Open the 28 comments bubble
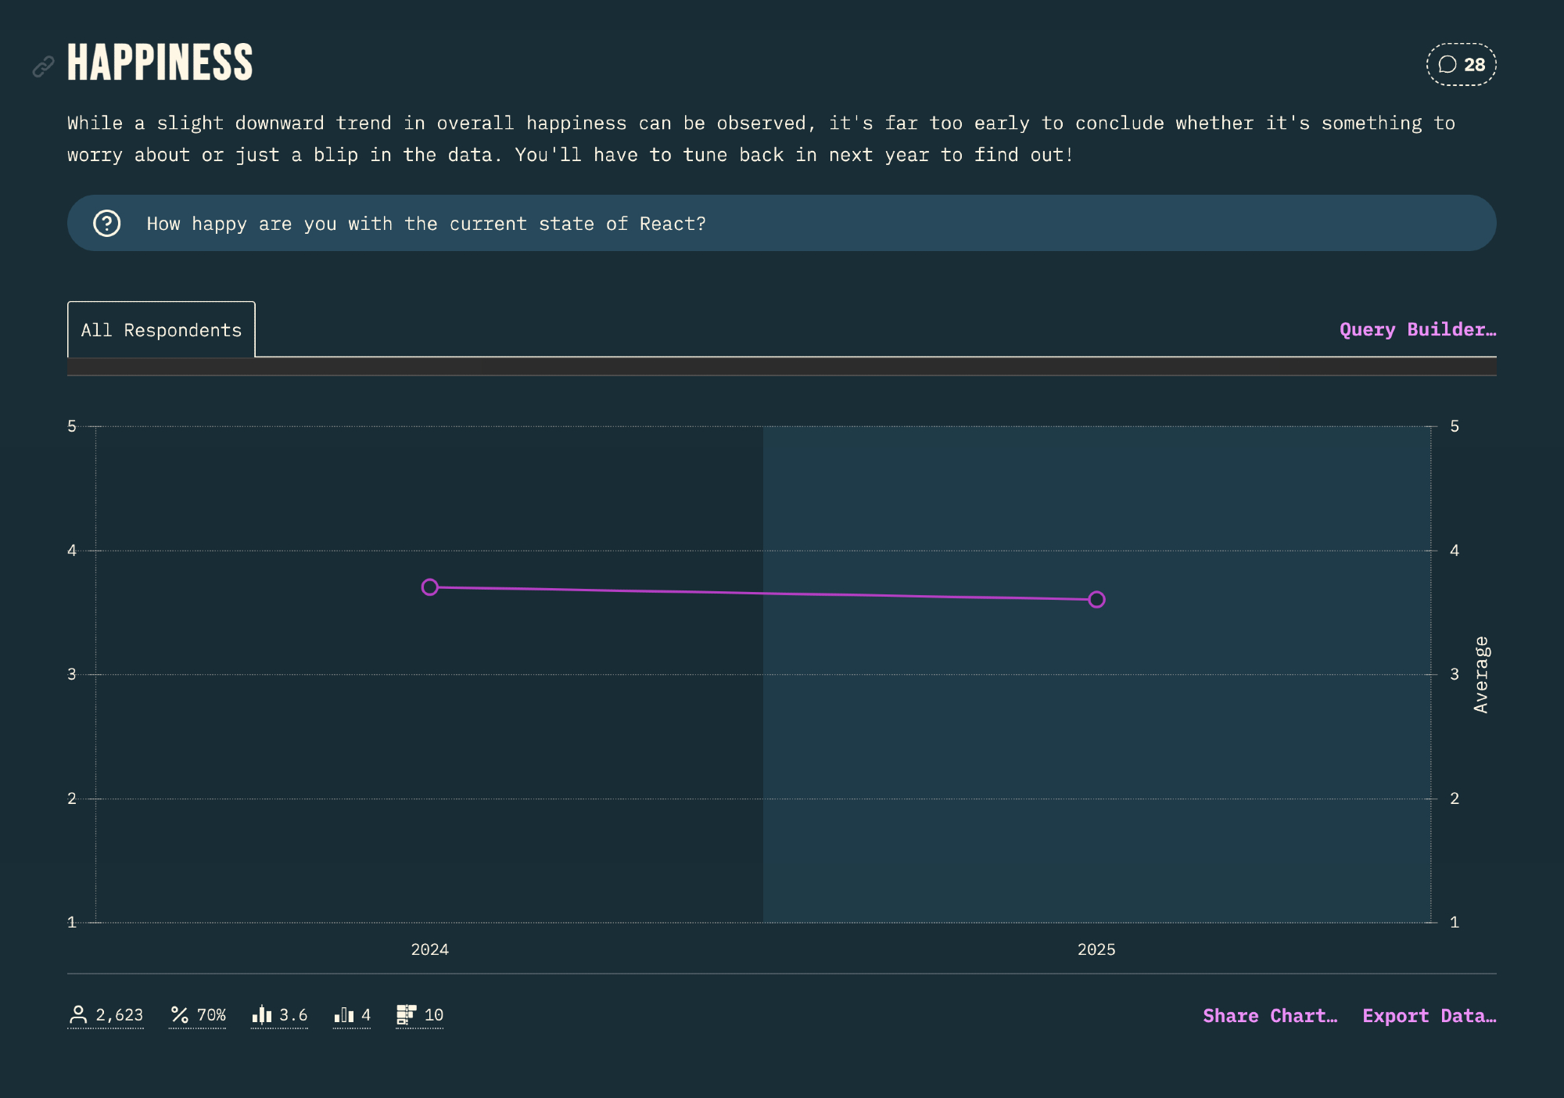Screen dimensions: 1564x1098 pos(1461,65)
